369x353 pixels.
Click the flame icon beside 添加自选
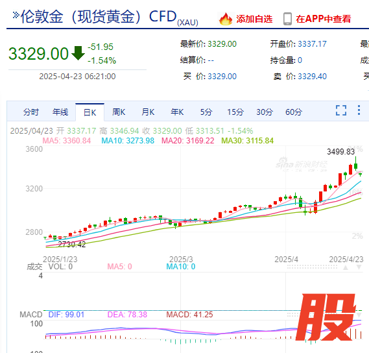(226, 19)
